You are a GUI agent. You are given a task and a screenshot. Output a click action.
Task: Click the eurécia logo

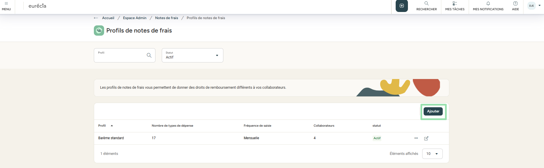click(x=37, y=6)
